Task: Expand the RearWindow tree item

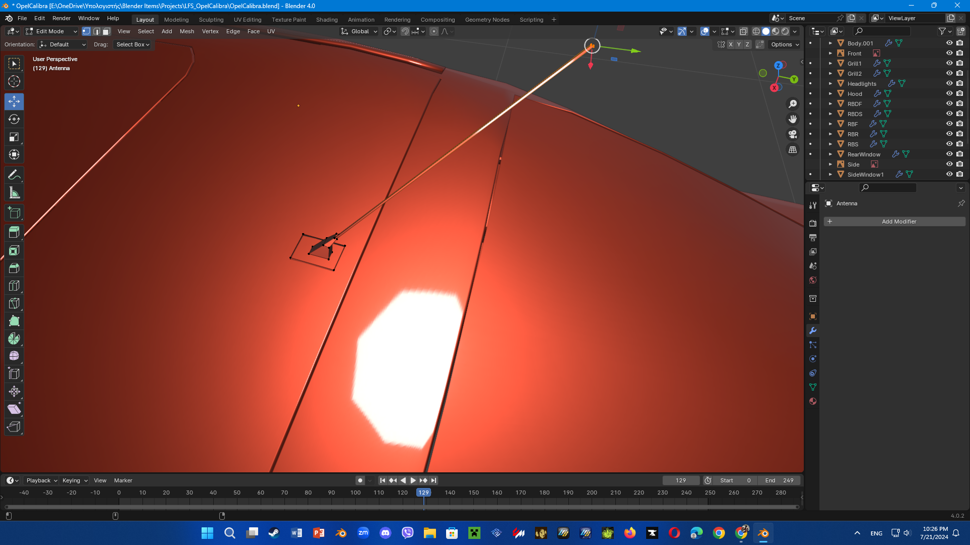Action: point(830,154)
